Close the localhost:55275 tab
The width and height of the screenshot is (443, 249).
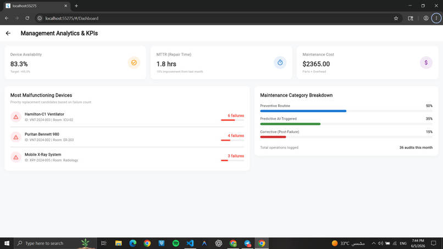point(65,5)
